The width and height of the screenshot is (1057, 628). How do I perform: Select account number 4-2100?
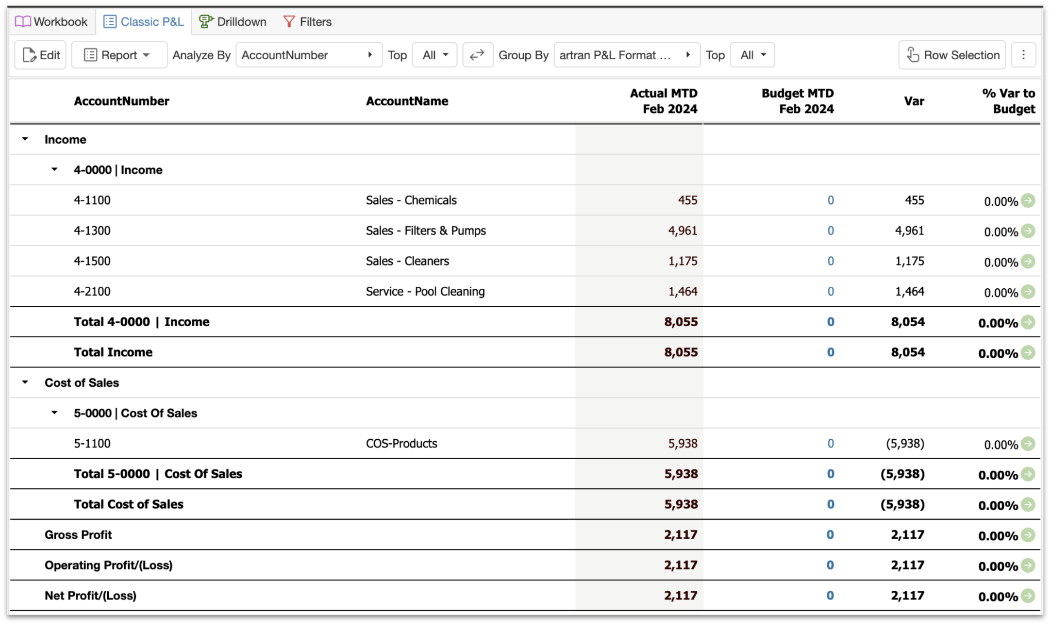(92, 291)
